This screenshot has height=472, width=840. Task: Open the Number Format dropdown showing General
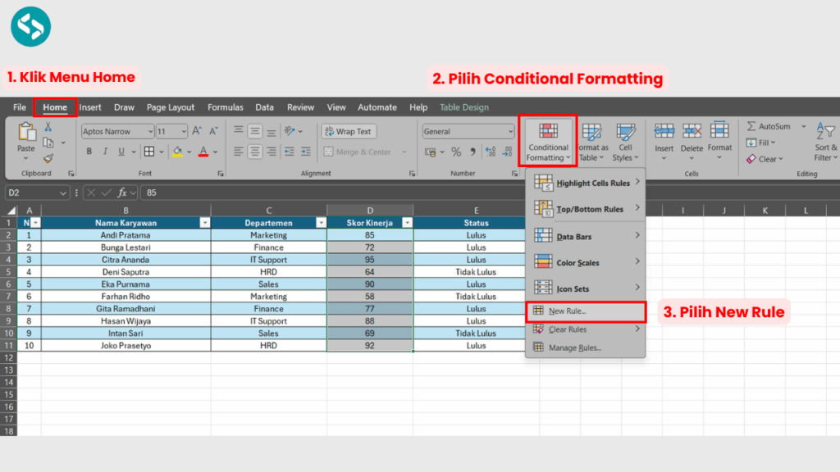click(x=468, y=131)
